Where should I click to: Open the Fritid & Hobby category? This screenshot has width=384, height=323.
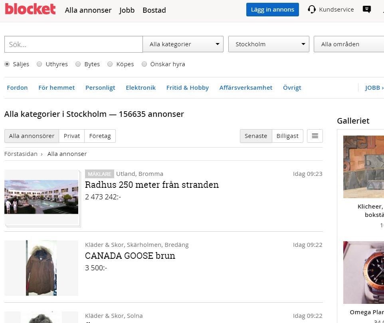point(188,88)
